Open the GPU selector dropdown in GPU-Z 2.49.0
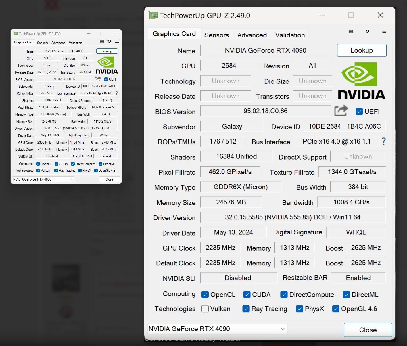Viewport: 407px width, 346px height. click(x=218, y=329)
